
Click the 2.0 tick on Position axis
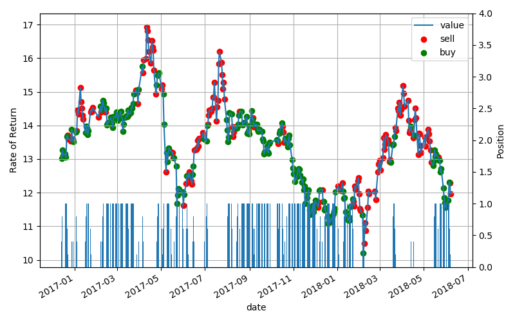pyautogui.click(x=484, y=140)
